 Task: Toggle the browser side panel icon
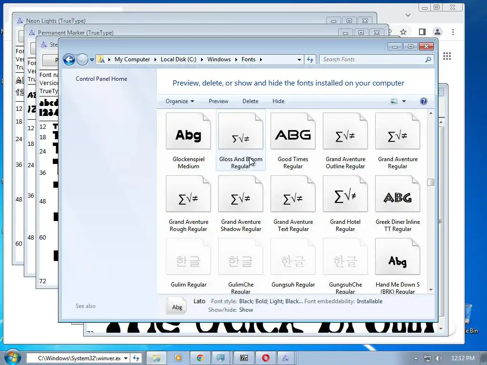[422, 32]
